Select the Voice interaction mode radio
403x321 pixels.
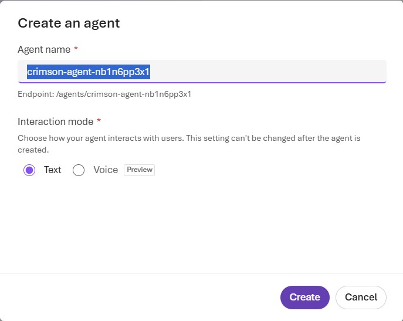(79, 170)
